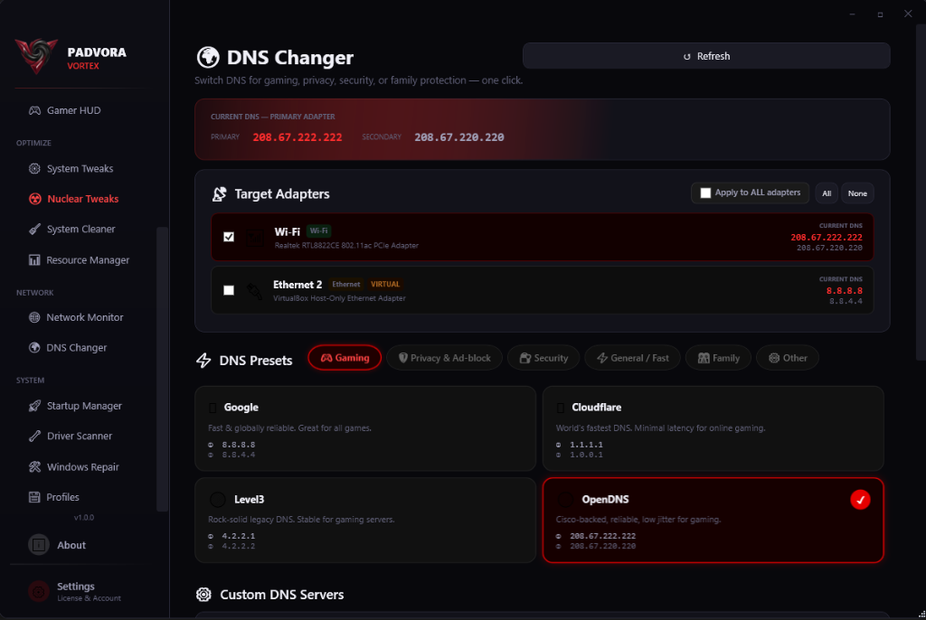The width and height of the screenshot is (926, 620).
Task: Click Level3 primary address 4.2.2.1
Action: (x=238, y=536)
